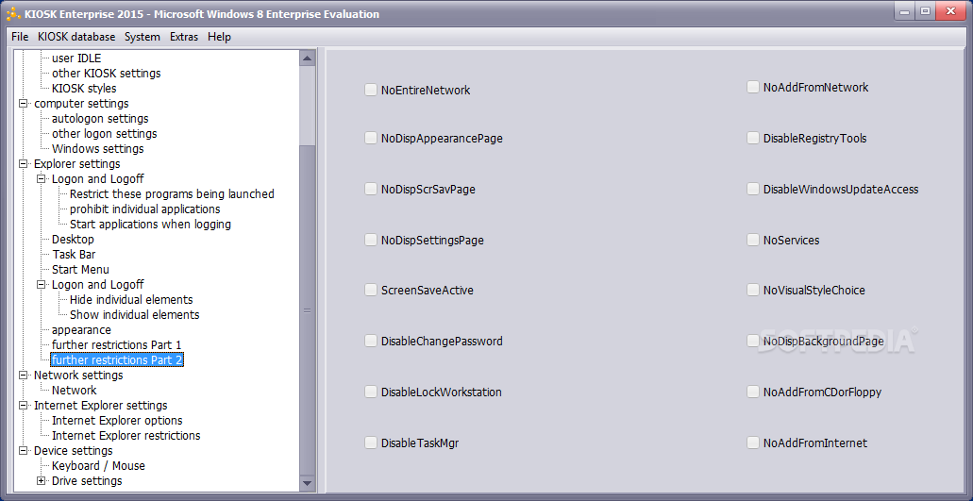Tick the NoDispAppearancePage checkbox
The height and width of the screenshot is (501, 973).
[371, 139]
